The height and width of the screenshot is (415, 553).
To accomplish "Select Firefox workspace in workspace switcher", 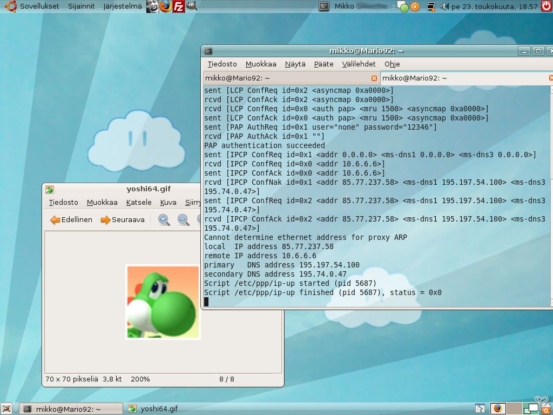I will [x=497, y=409].
